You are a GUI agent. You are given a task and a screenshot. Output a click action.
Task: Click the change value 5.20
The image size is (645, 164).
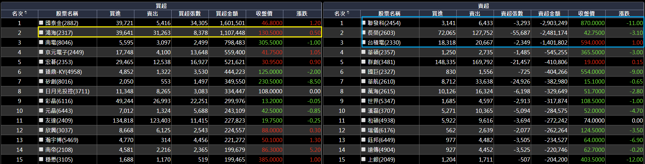315,150
